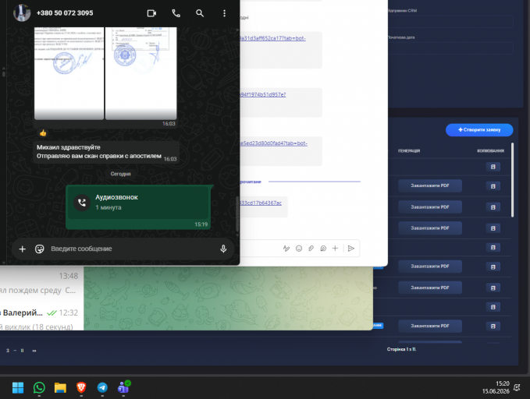Screen dimensions: 530x399
Task: Click the loop icon in white chat composer
Action: tap(323, 249)
